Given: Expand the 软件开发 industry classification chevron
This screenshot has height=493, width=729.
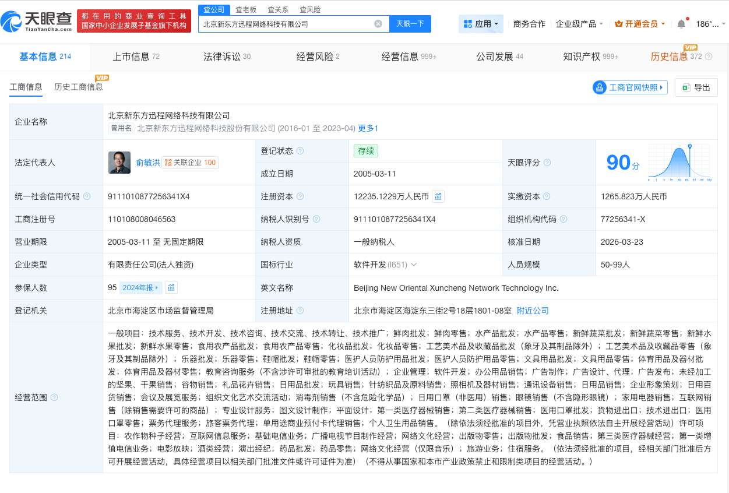Looking at the screenshot, I should [x=414, y=265].
